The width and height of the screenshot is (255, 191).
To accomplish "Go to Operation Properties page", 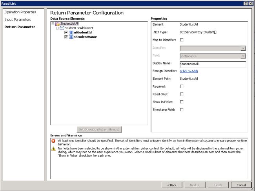I will click(x=20, y=12).
